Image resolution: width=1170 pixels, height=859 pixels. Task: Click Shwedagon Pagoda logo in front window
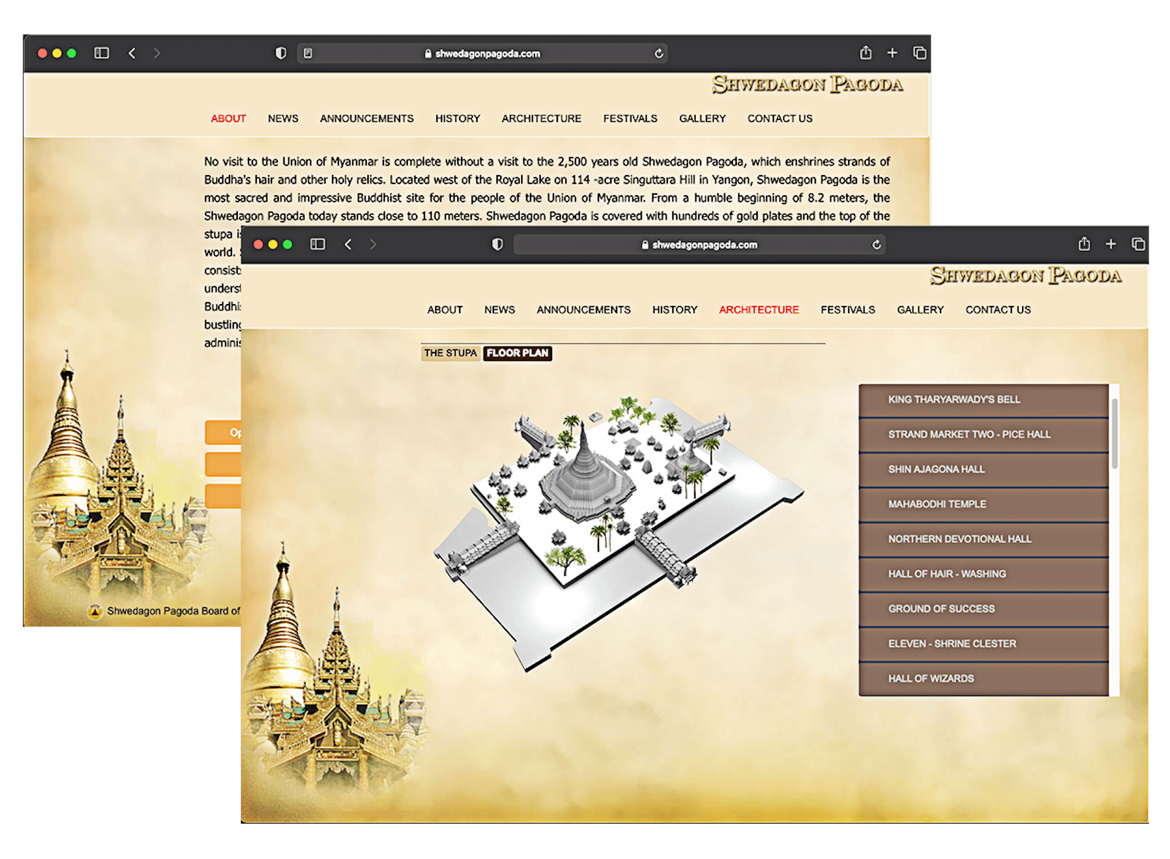tap(1026, 276)
